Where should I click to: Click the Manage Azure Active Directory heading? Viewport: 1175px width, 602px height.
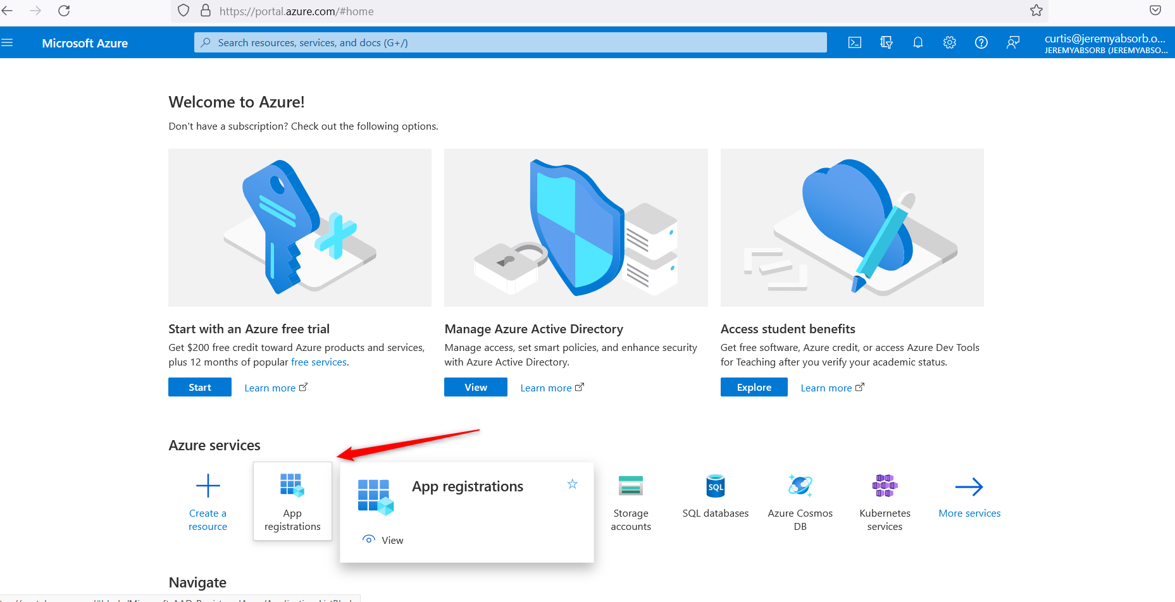[x=534, y=329]
